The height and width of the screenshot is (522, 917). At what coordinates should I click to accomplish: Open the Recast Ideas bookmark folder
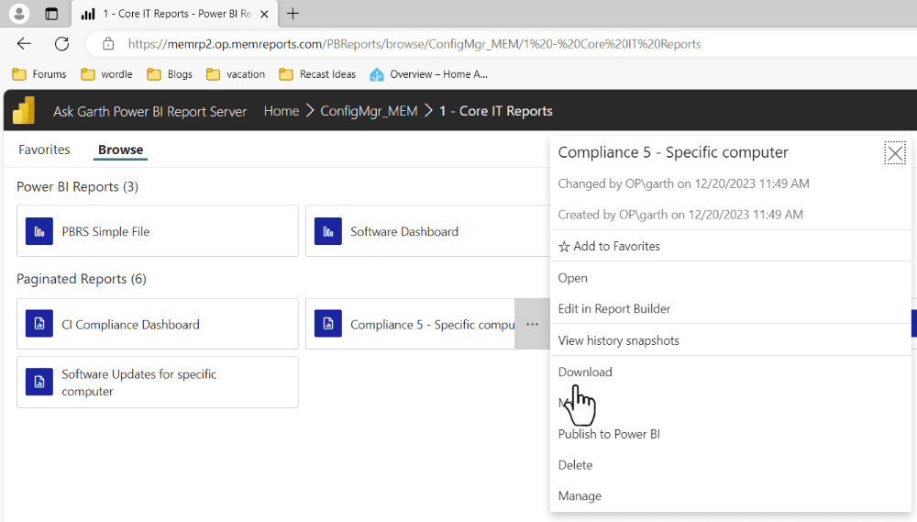pos(317,74)
